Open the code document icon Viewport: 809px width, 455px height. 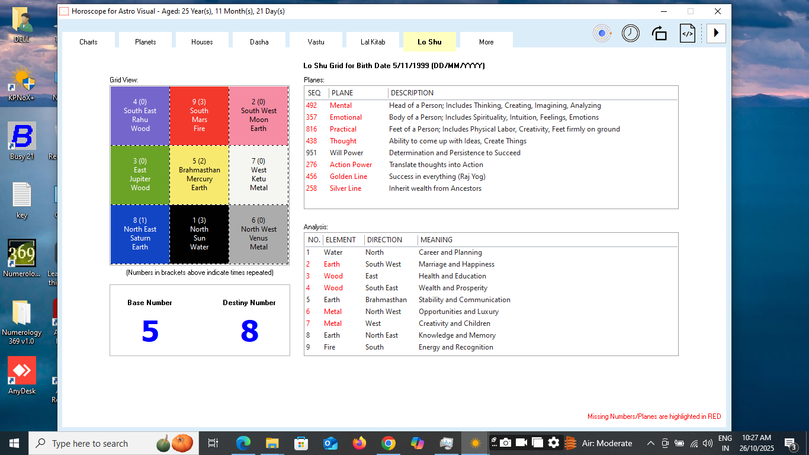click(x=687, y=33)
